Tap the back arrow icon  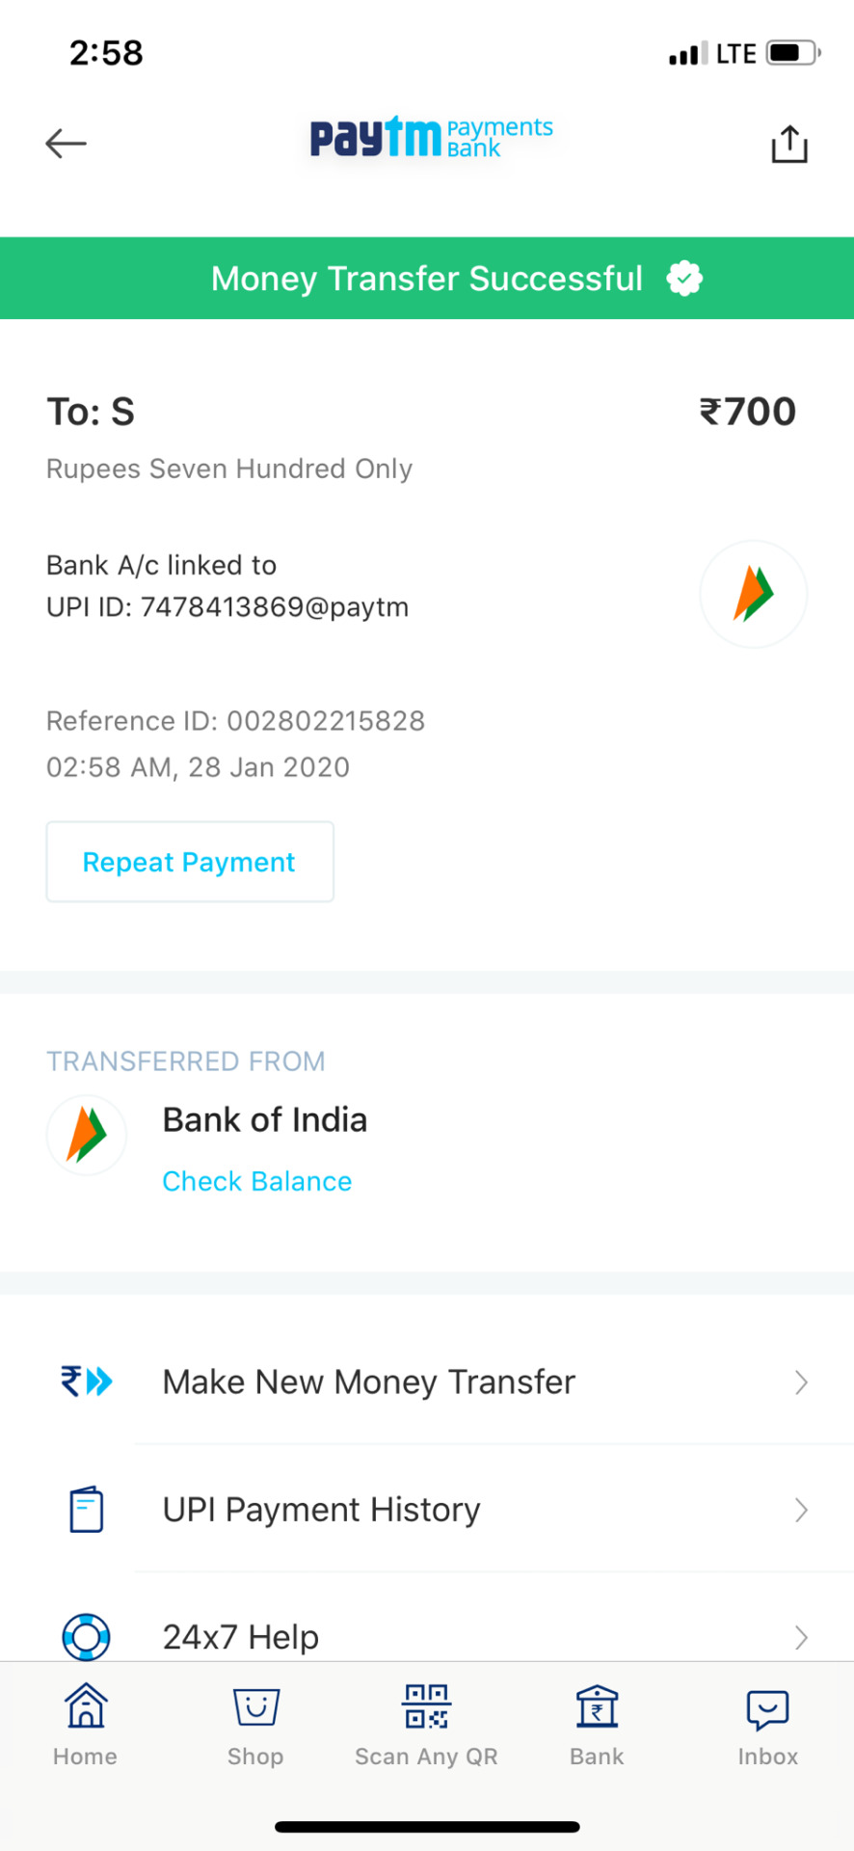(66, 144)
